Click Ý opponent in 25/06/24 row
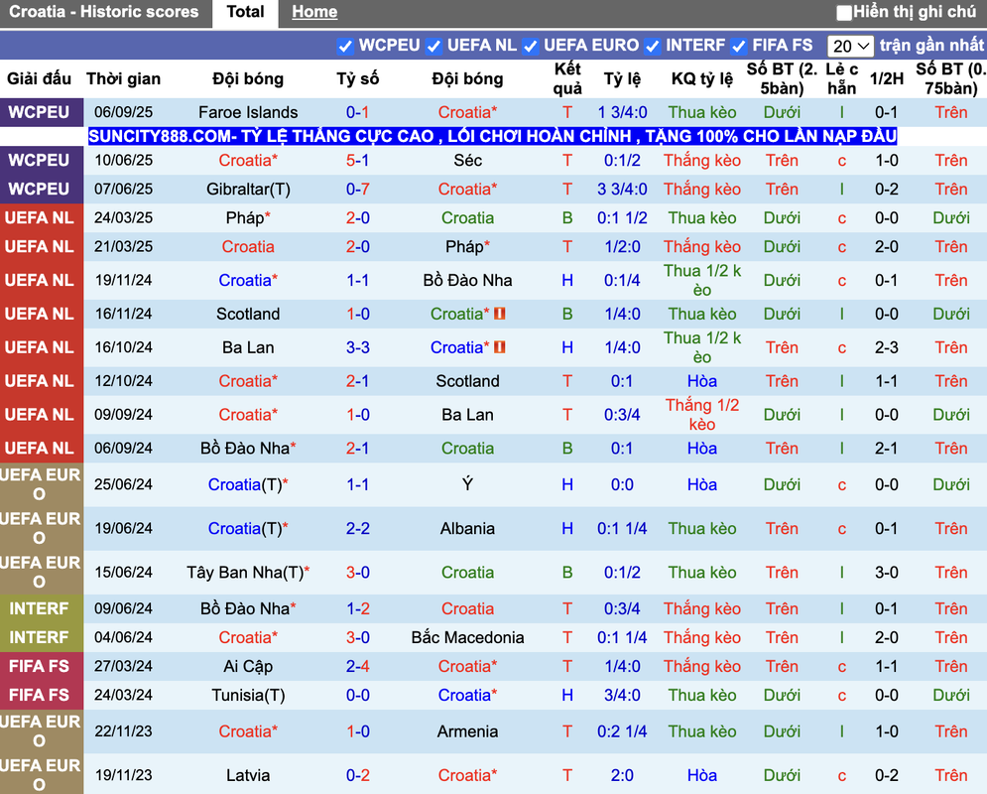This screenshot has height=794, width=987. [467, 484]
